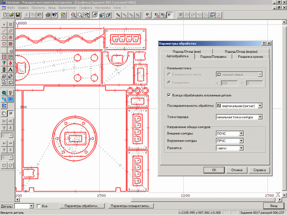Select the flame cutting tool icon
This screenshot has width=287, height=215.
point(11,63)
